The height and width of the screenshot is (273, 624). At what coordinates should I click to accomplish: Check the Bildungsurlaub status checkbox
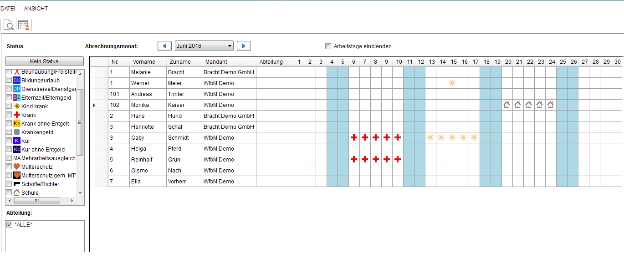pyautogui.click(x=9, y=81)
